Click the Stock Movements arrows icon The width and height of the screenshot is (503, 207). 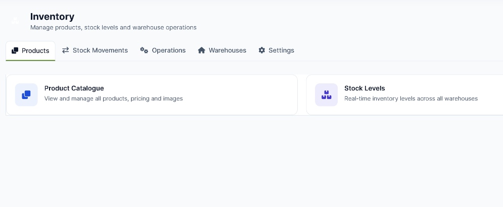pos(65,50)
